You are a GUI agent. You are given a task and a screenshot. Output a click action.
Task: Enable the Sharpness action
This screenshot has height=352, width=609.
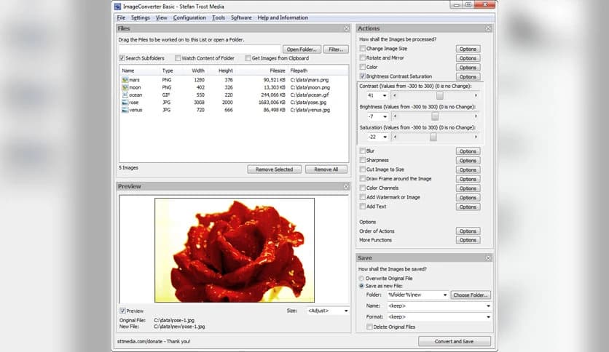coord(362,160)
